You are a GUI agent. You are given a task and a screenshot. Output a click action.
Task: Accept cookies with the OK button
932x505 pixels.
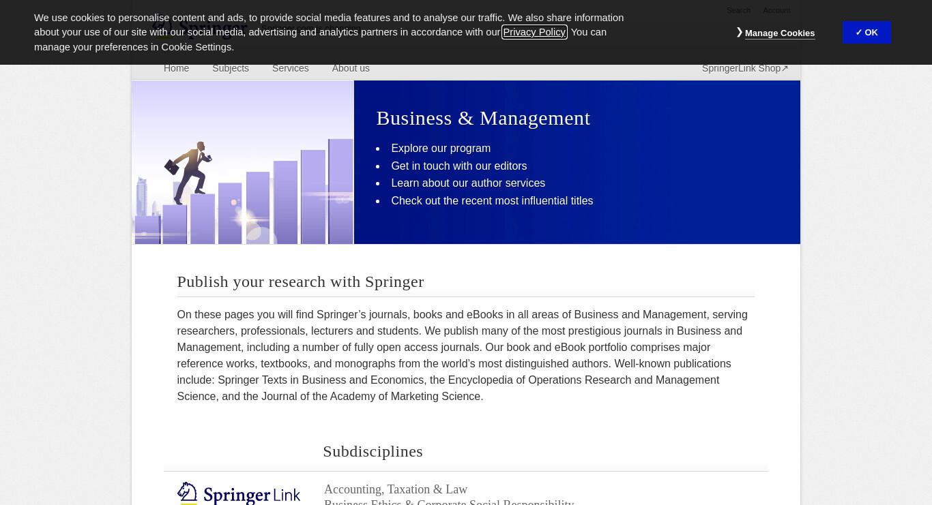point(867,32)
